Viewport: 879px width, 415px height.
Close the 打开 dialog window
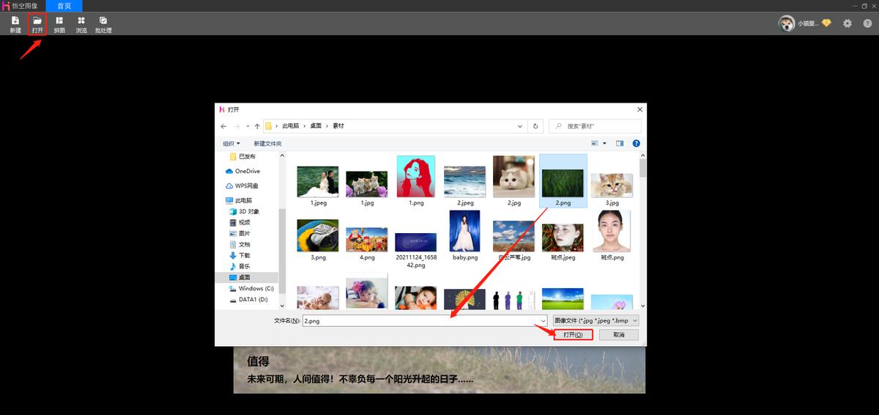point(639,109)
